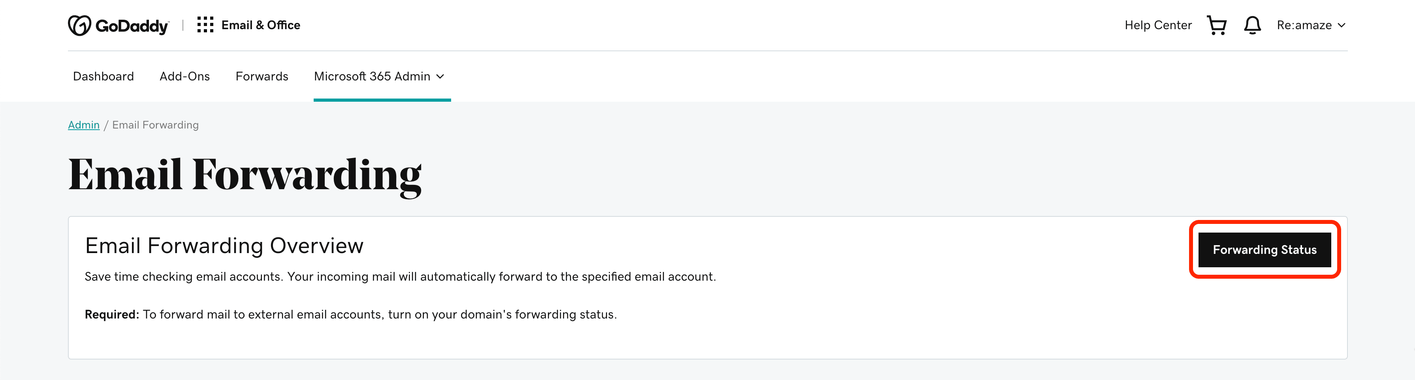The height and width of the screenshot is (380, 1415).
Task: Click the Email Forwarding Overview heading
Action: [224, 246]
